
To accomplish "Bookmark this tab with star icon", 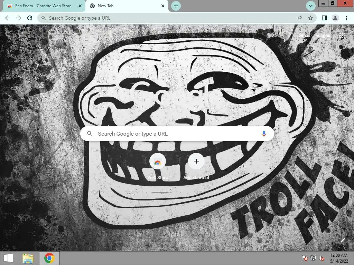I will point(310,18).
